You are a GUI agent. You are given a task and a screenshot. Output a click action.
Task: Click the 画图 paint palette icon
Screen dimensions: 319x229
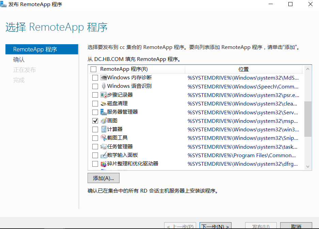click(x=103, y=121)
